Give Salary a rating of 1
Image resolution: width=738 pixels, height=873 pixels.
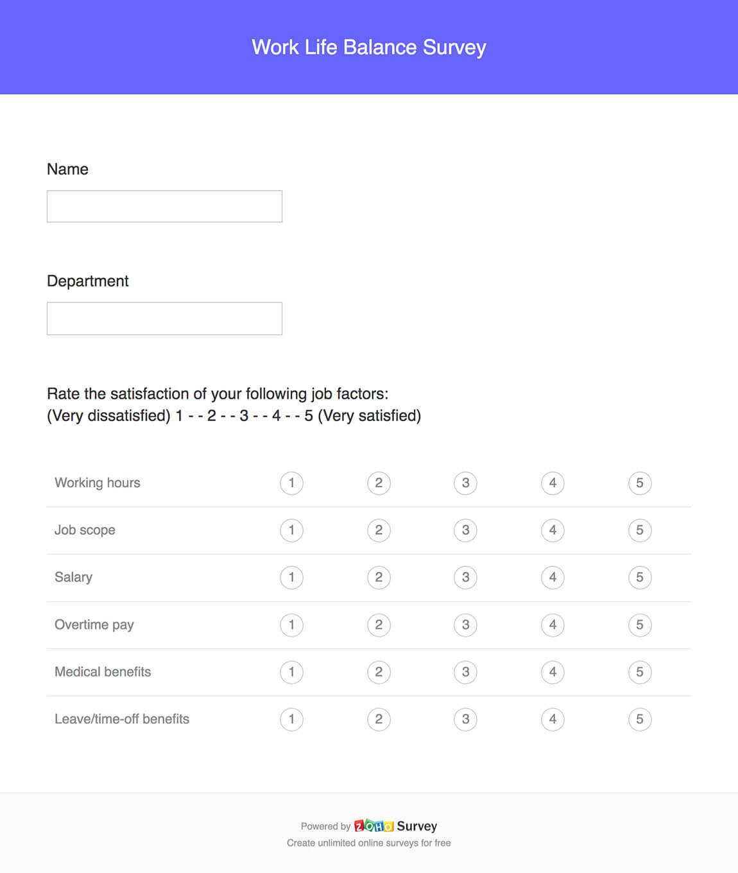(x=291, y=577)
